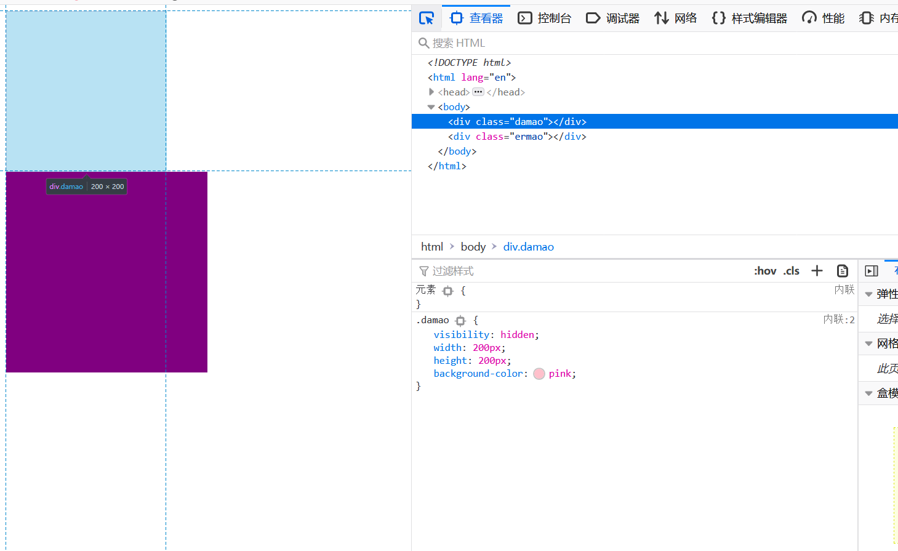Image resolution: width=898 pixels, height=551 pixels.
Task: Click the DOCTYPE html line
Action: (x=469, y=63)
